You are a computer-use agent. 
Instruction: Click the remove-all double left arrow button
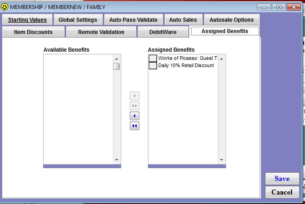[x=134, y=126]
